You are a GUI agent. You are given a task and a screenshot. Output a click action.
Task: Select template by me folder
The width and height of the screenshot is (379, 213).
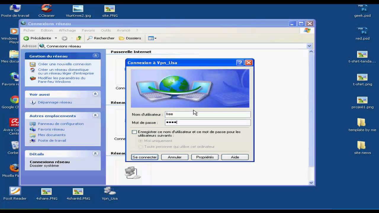point(362,125)
